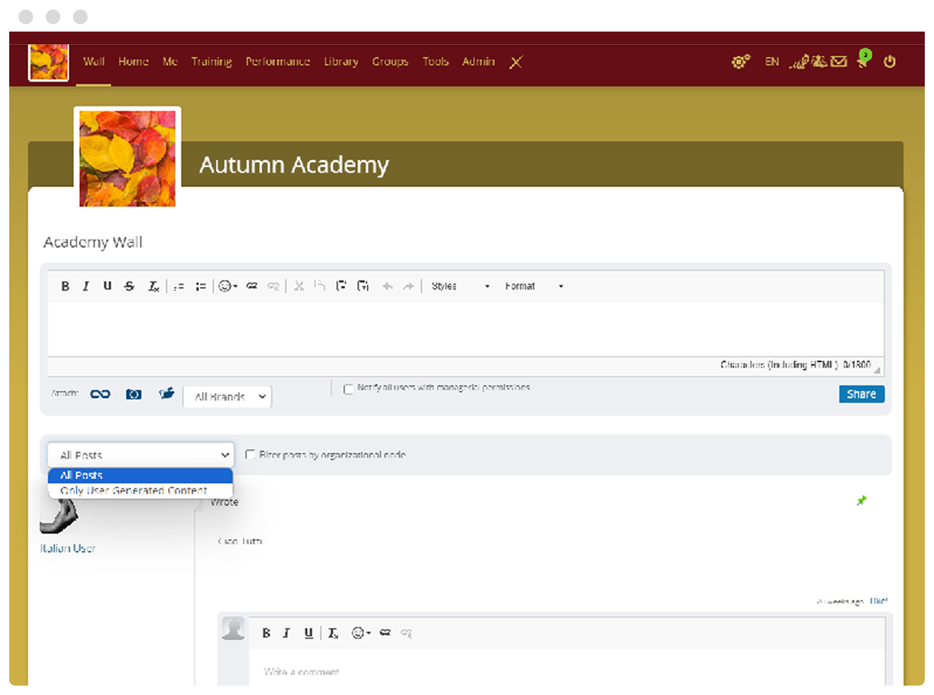Image resolution: width=934 pixels, height=695 pixels.
Task: Select Only User Generated Content option
Action: 140,490
